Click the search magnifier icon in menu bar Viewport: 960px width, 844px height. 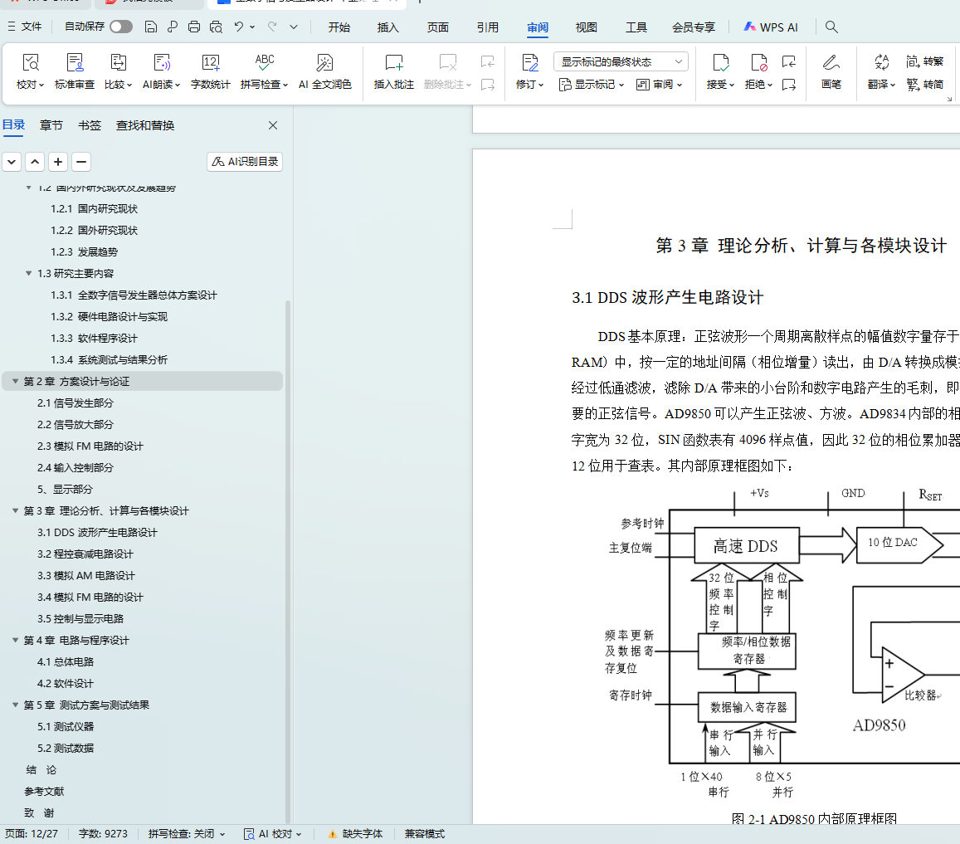point(831,27)
